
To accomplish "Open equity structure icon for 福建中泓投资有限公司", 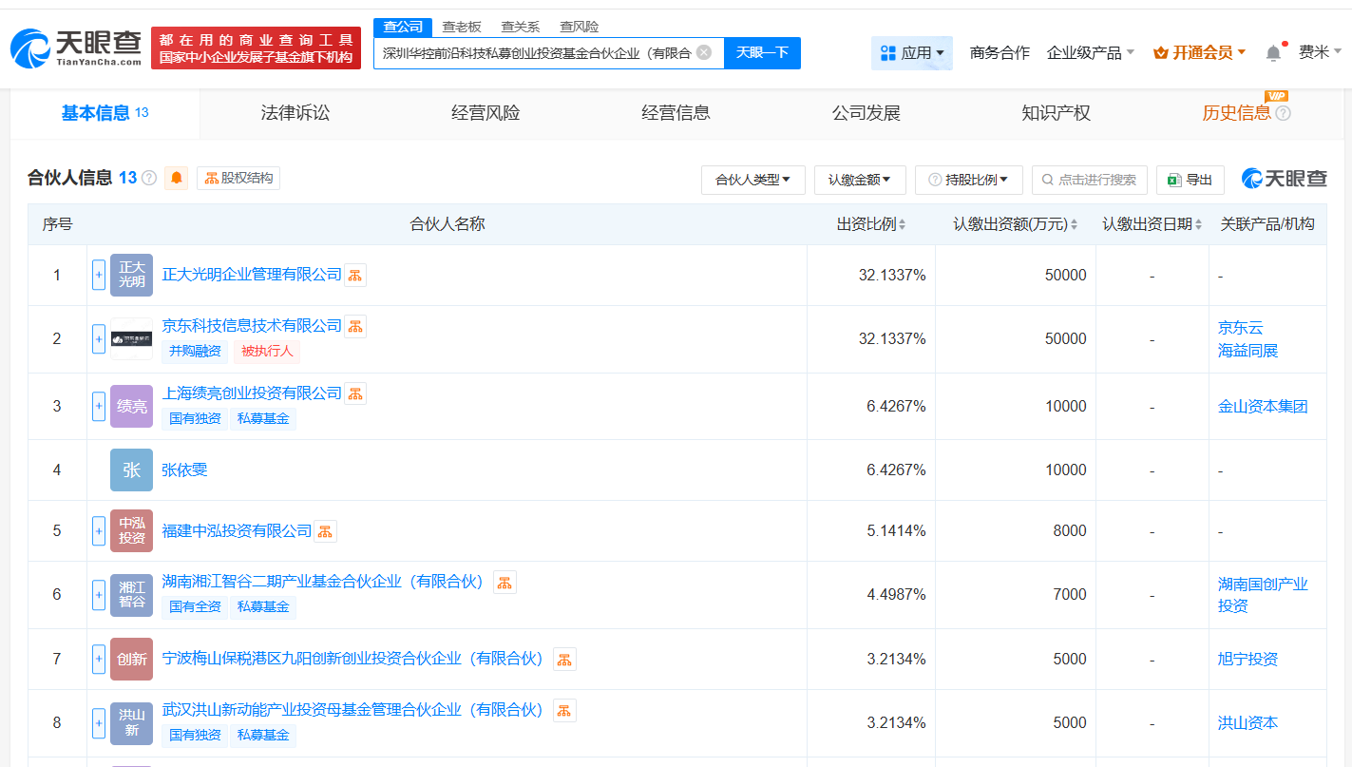I will (325, 531).
